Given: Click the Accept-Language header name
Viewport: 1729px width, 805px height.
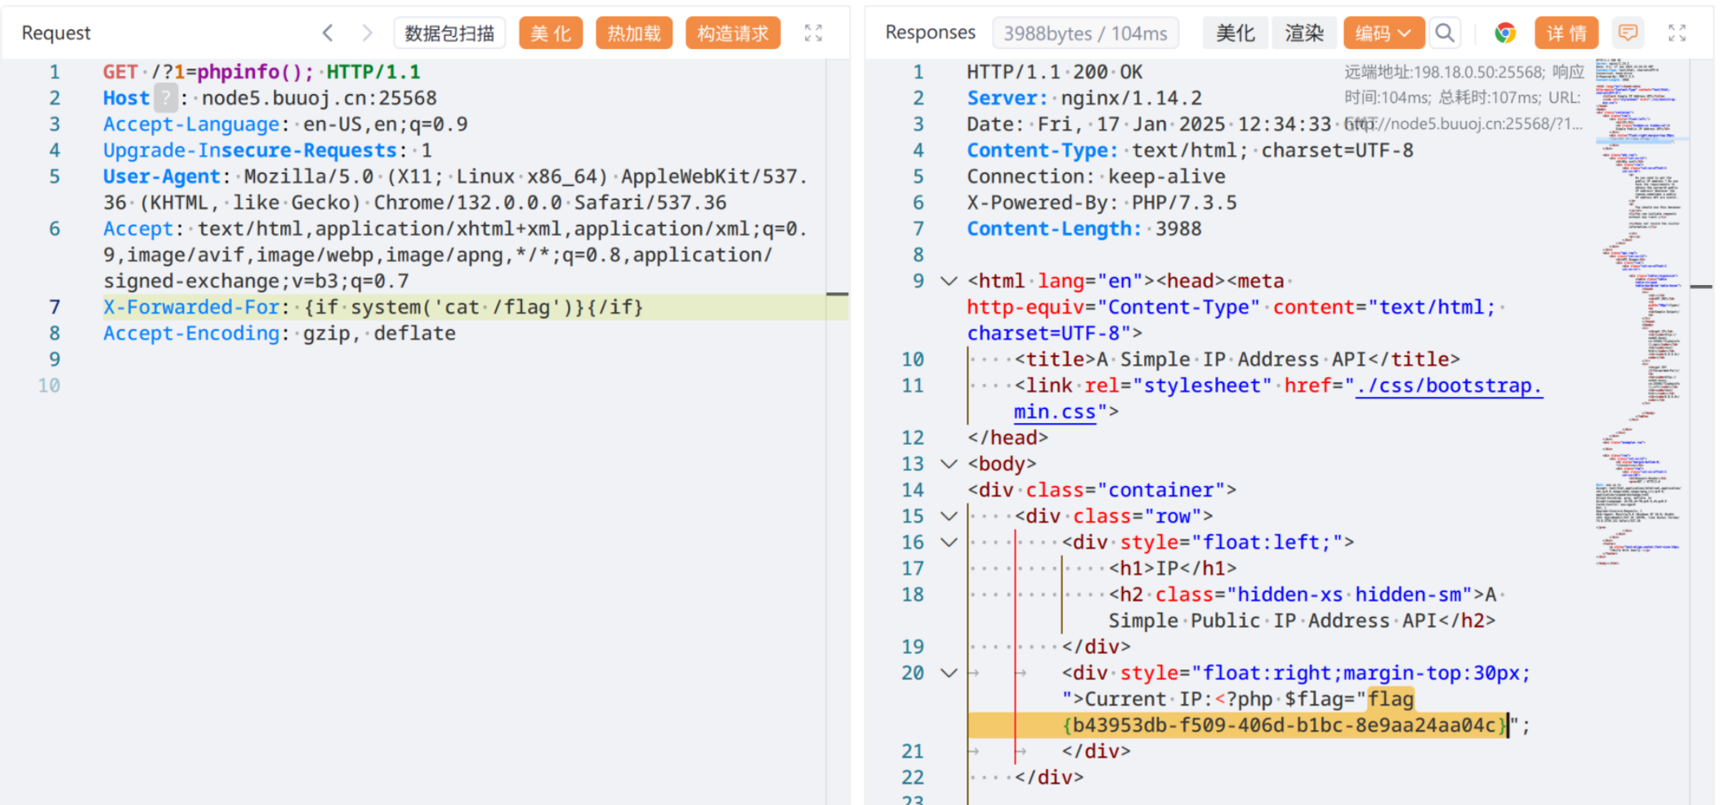Looking at the screenshot, I should (191, 124).
